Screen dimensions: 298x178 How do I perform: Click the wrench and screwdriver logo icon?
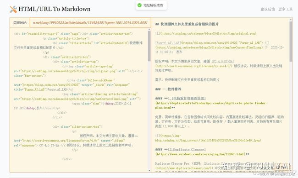pos(13,9)
